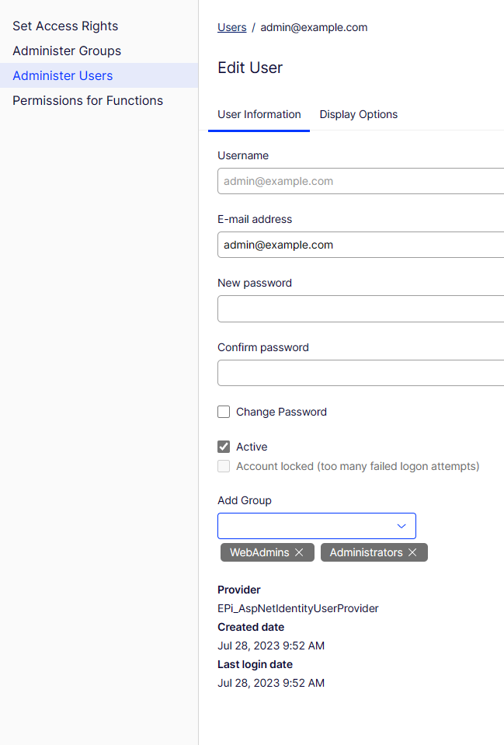Go to the Users breadcrumb link
The width and height of the screenshot is (504, 745).
pos(231,27)
